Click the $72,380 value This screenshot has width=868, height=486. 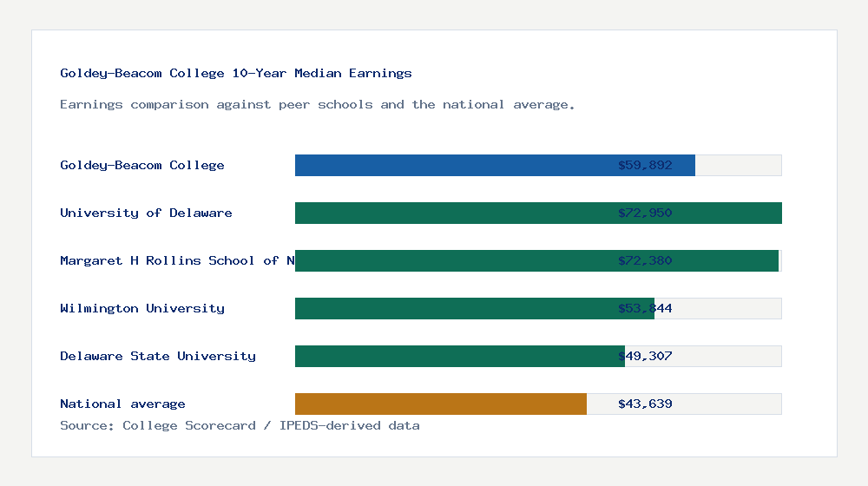click(x=645, y=260)
